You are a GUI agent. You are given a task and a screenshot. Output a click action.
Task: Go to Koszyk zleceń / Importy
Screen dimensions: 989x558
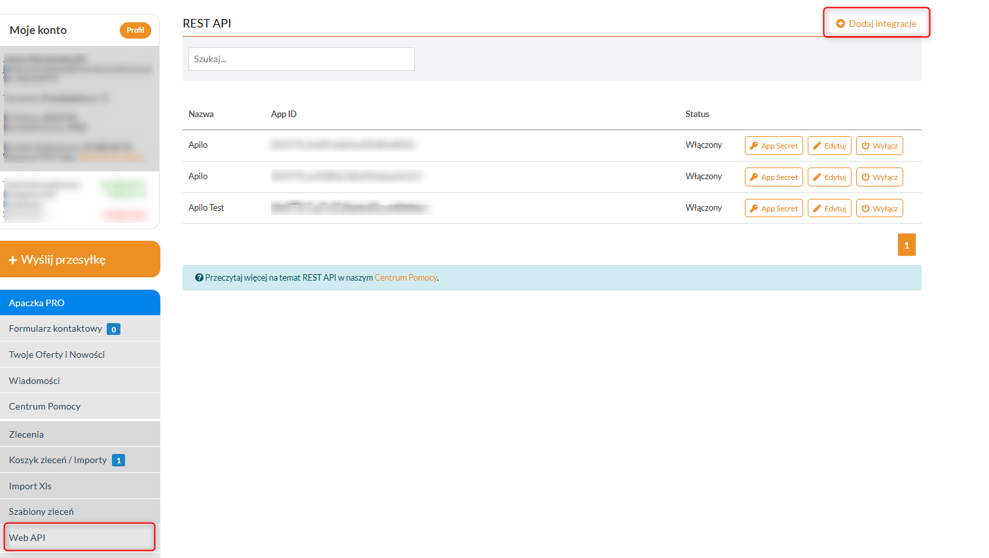point(58,460)
